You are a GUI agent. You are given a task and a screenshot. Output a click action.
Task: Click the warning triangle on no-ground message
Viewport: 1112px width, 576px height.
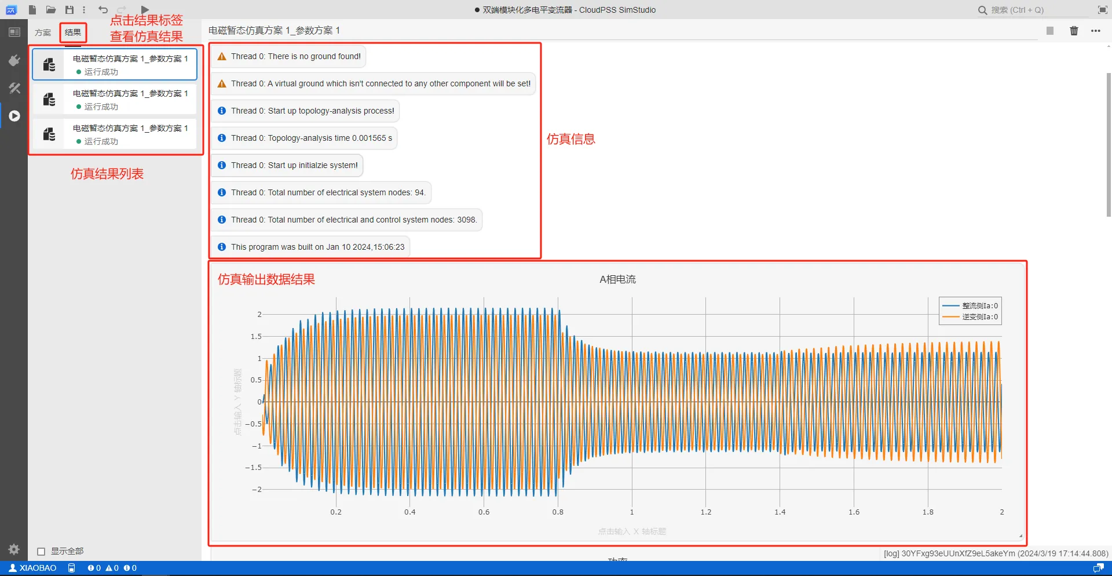tap(222, 56)
